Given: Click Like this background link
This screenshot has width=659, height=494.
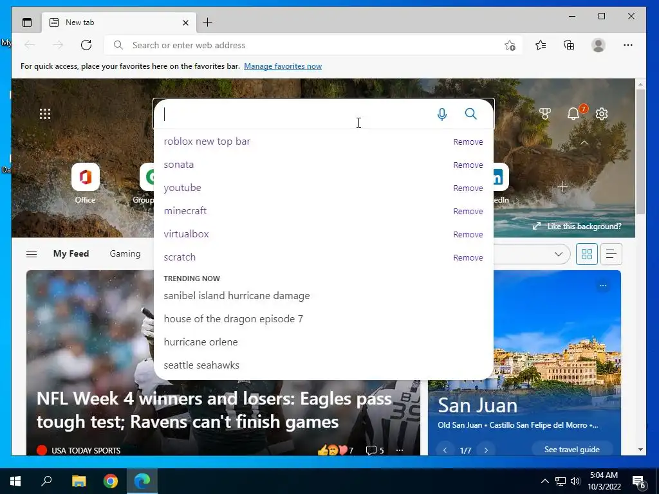Looking at the screenshot, I should click(x=577, y=226).
